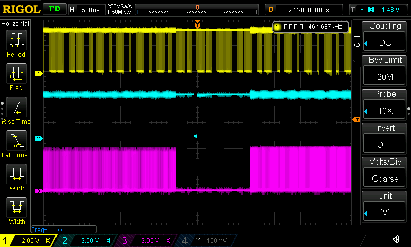This screenshot has width=411, height=247.
Task: Select the +Width measurement icon
Action: 16,174
